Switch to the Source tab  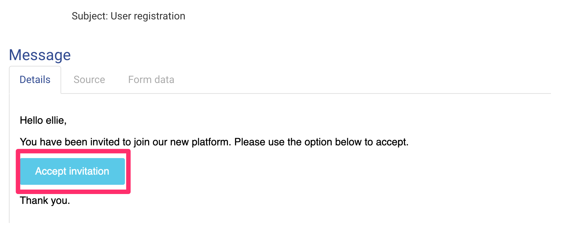click(x=89, y=80)
